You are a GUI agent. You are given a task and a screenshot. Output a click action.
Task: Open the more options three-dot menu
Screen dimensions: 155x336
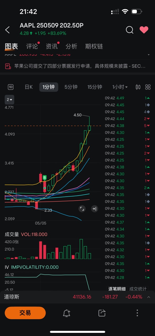coord(137,313)
